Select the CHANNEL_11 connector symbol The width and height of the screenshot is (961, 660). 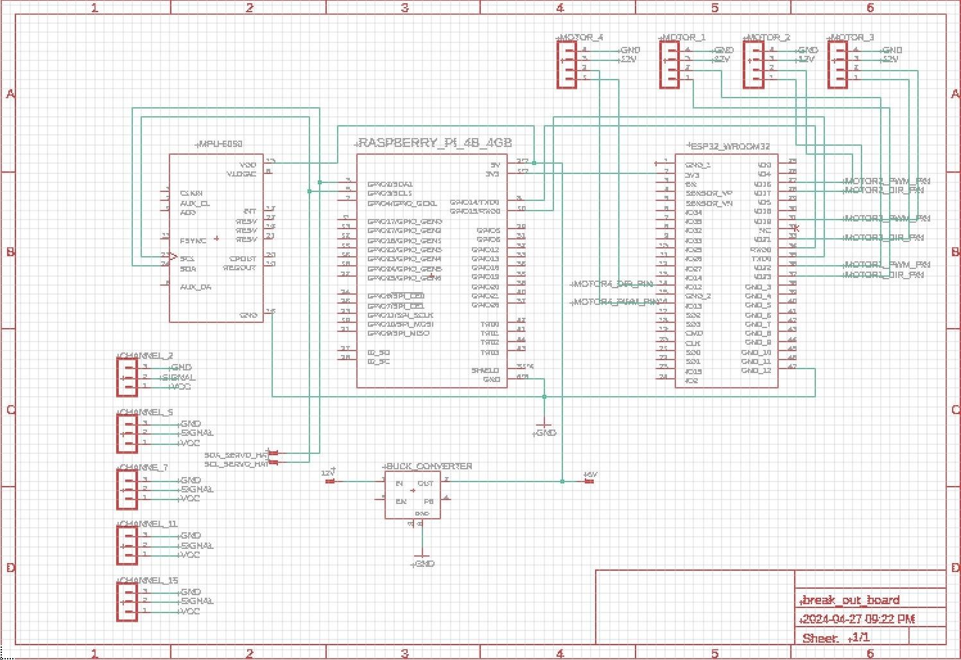click(x=127, y=545)
